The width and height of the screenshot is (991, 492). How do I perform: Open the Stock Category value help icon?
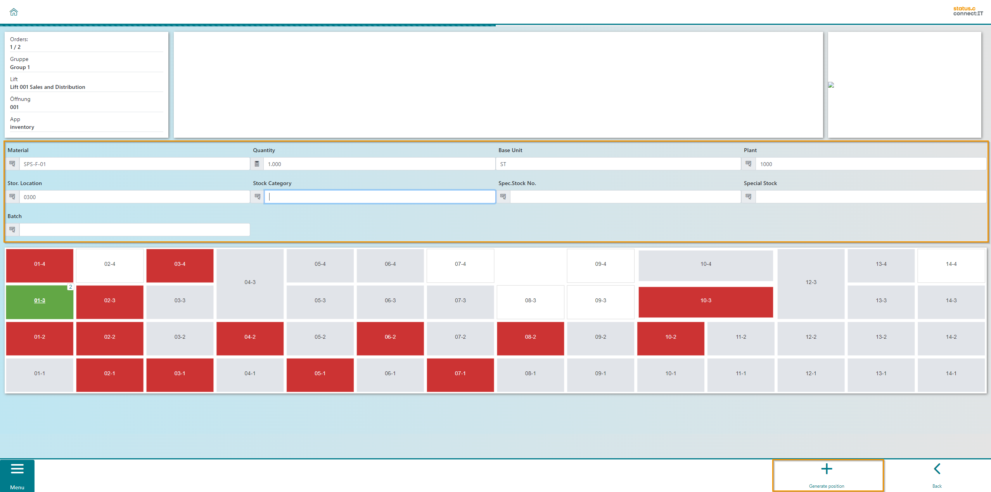(258, 197)
